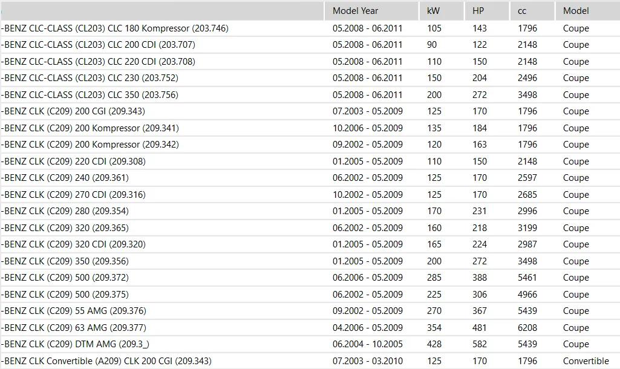
Task: Click the cc column header
Action: point(532,11)
